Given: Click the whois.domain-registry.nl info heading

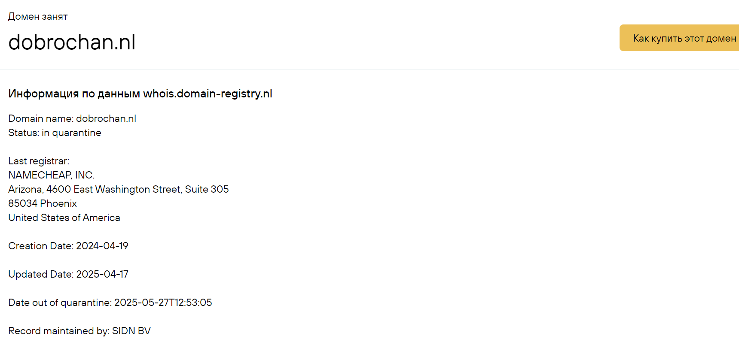Looking at the screenshot, I should (x=140, y=94).
